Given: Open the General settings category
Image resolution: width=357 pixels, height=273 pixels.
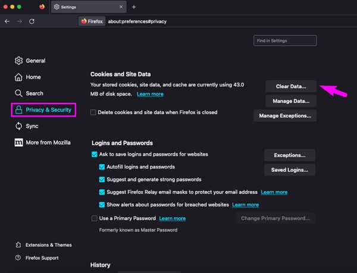Looking at the screenshot, I should pyautogui.click(x=36, y=61).
